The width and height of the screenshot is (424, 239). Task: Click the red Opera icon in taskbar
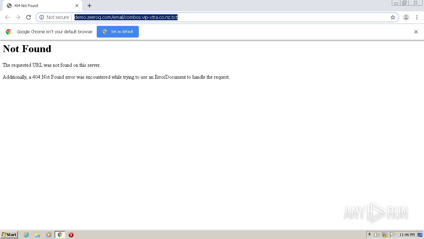[x=71, y=235]
